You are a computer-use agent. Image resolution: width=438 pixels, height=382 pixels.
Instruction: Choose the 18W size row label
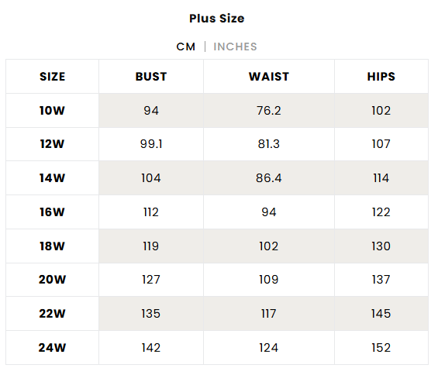pos(52,246)
